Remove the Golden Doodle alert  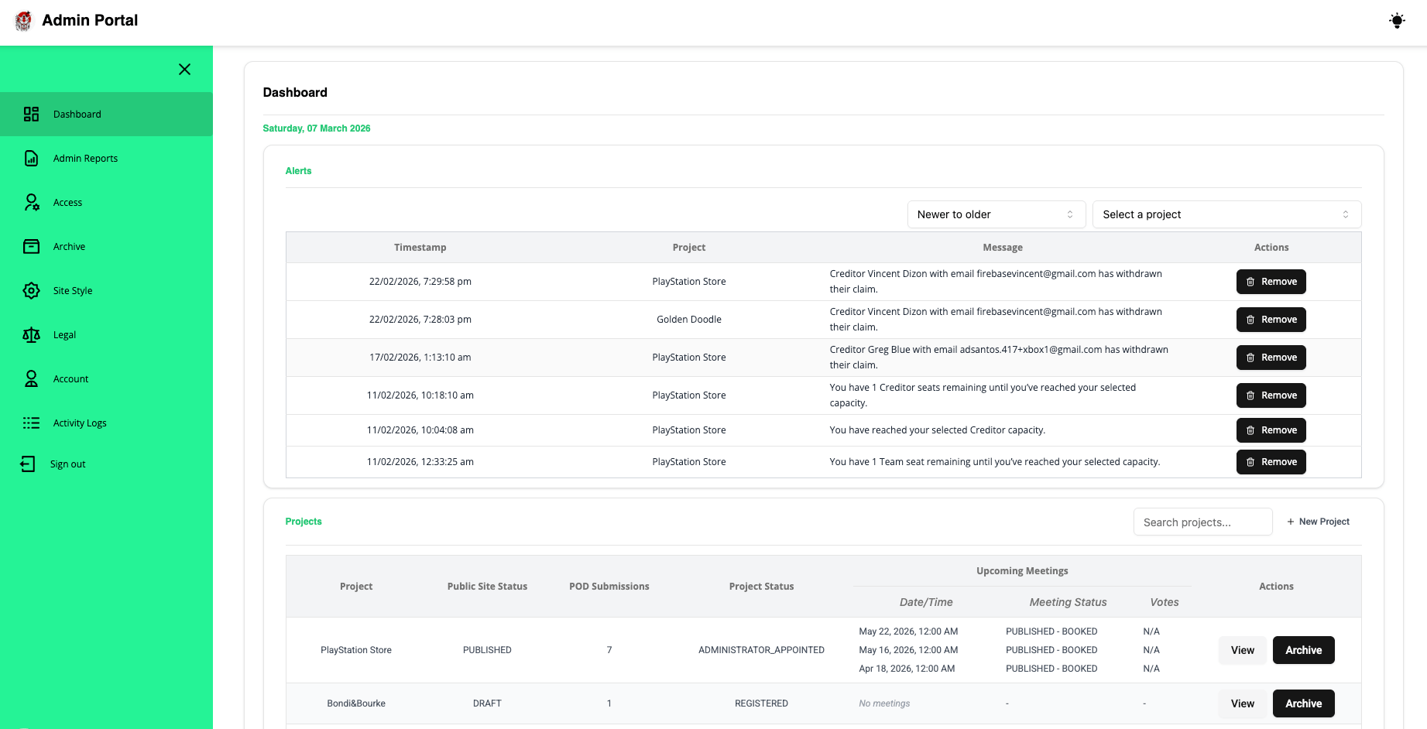click(x=1271, y=320)
